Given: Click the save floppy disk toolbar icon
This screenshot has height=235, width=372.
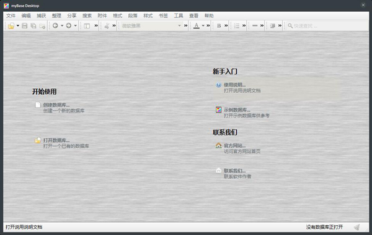Looking at the screenshot, I should 24,25.
